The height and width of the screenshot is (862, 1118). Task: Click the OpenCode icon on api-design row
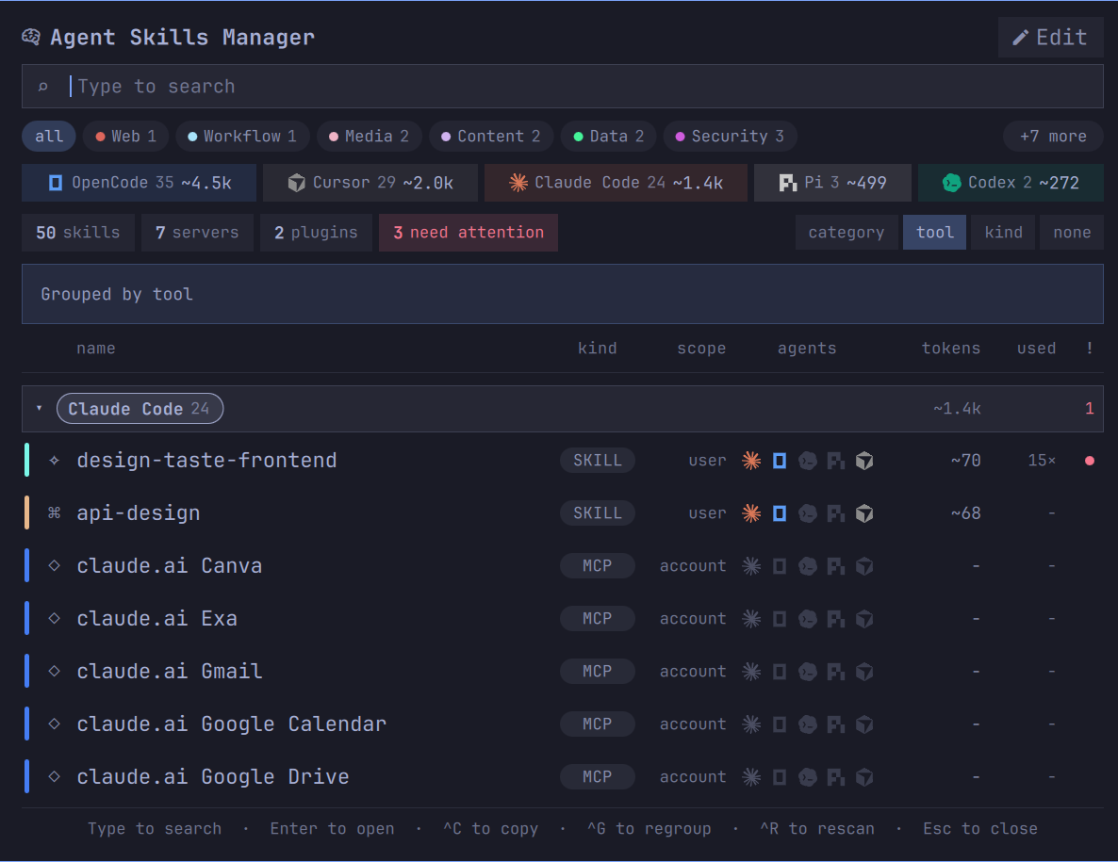tap(780, 513)
